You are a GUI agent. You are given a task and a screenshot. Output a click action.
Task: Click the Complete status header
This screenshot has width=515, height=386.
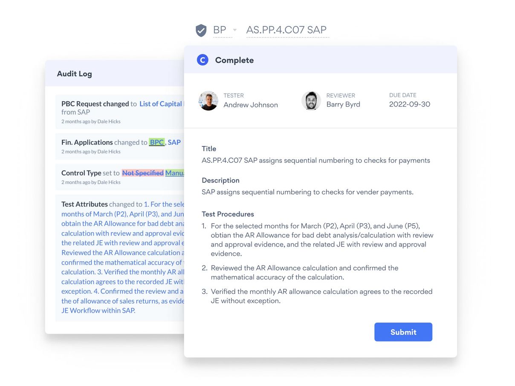pos(234,60)
